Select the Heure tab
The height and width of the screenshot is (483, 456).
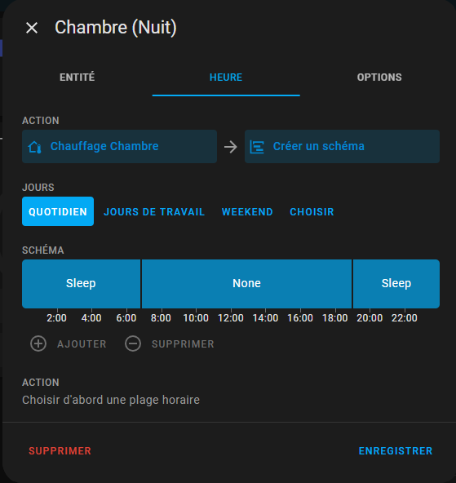click(x=226, y=78)
